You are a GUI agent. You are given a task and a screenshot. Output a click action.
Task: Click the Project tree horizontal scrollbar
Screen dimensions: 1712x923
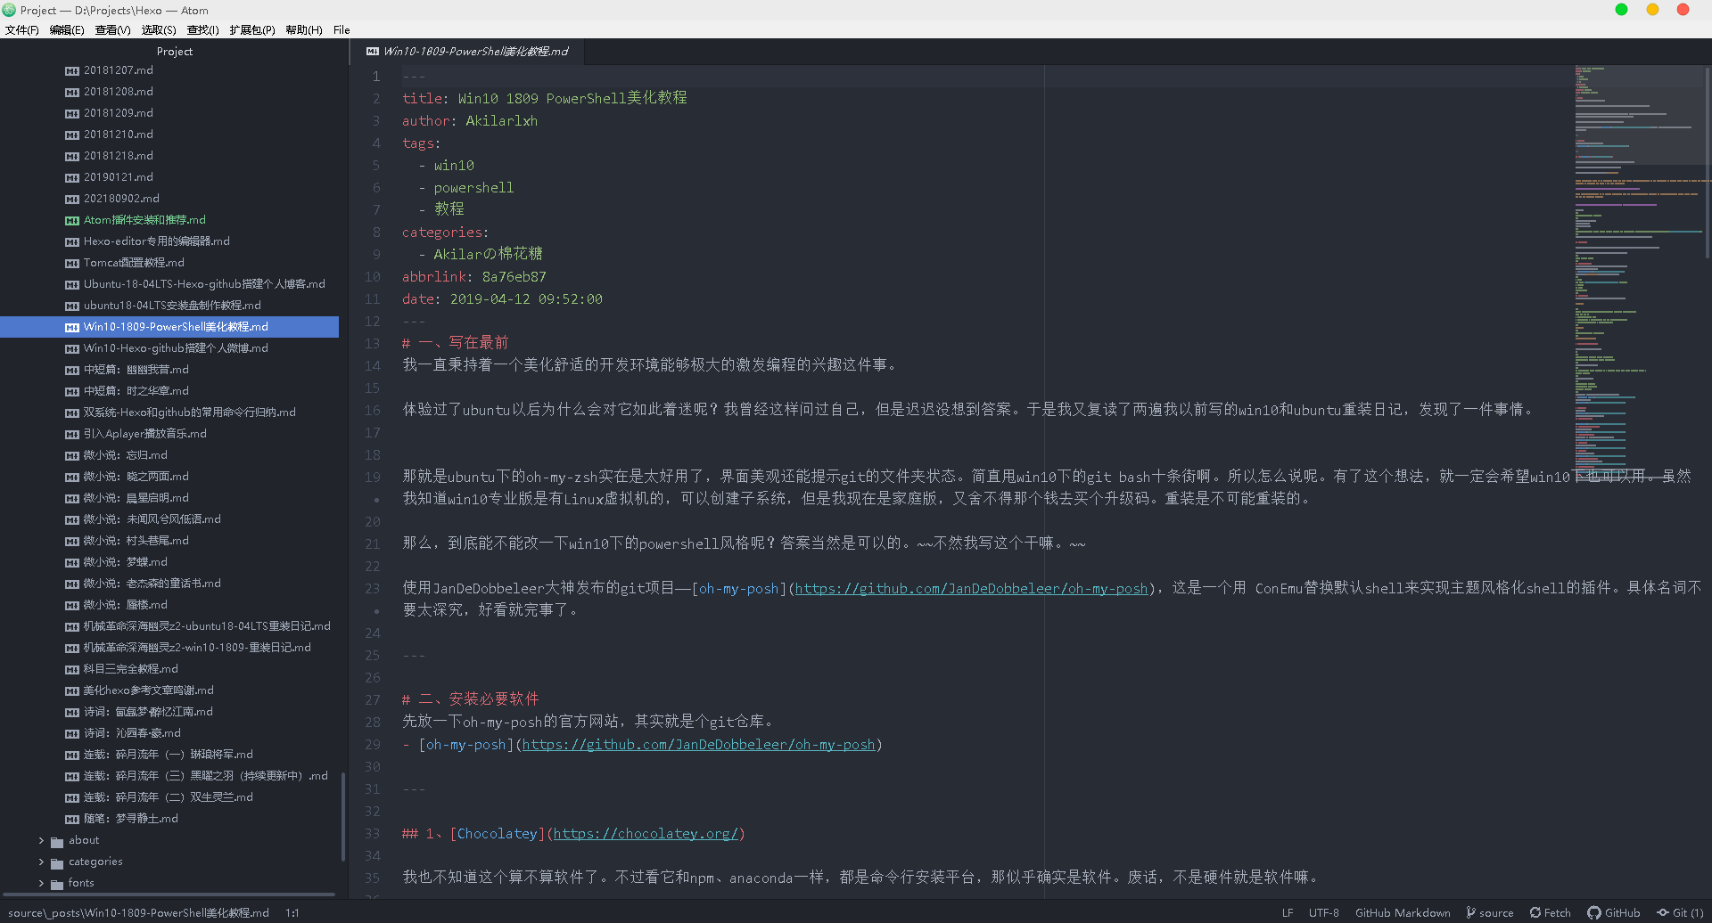tap(168, 894)
